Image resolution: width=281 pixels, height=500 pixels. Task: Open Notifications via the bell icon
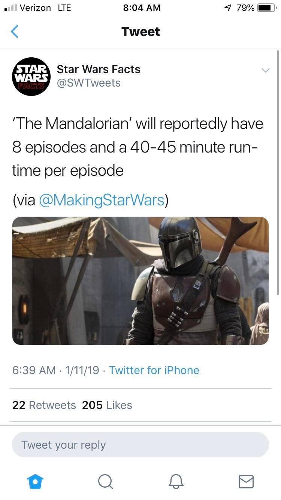tap(176, 482)
